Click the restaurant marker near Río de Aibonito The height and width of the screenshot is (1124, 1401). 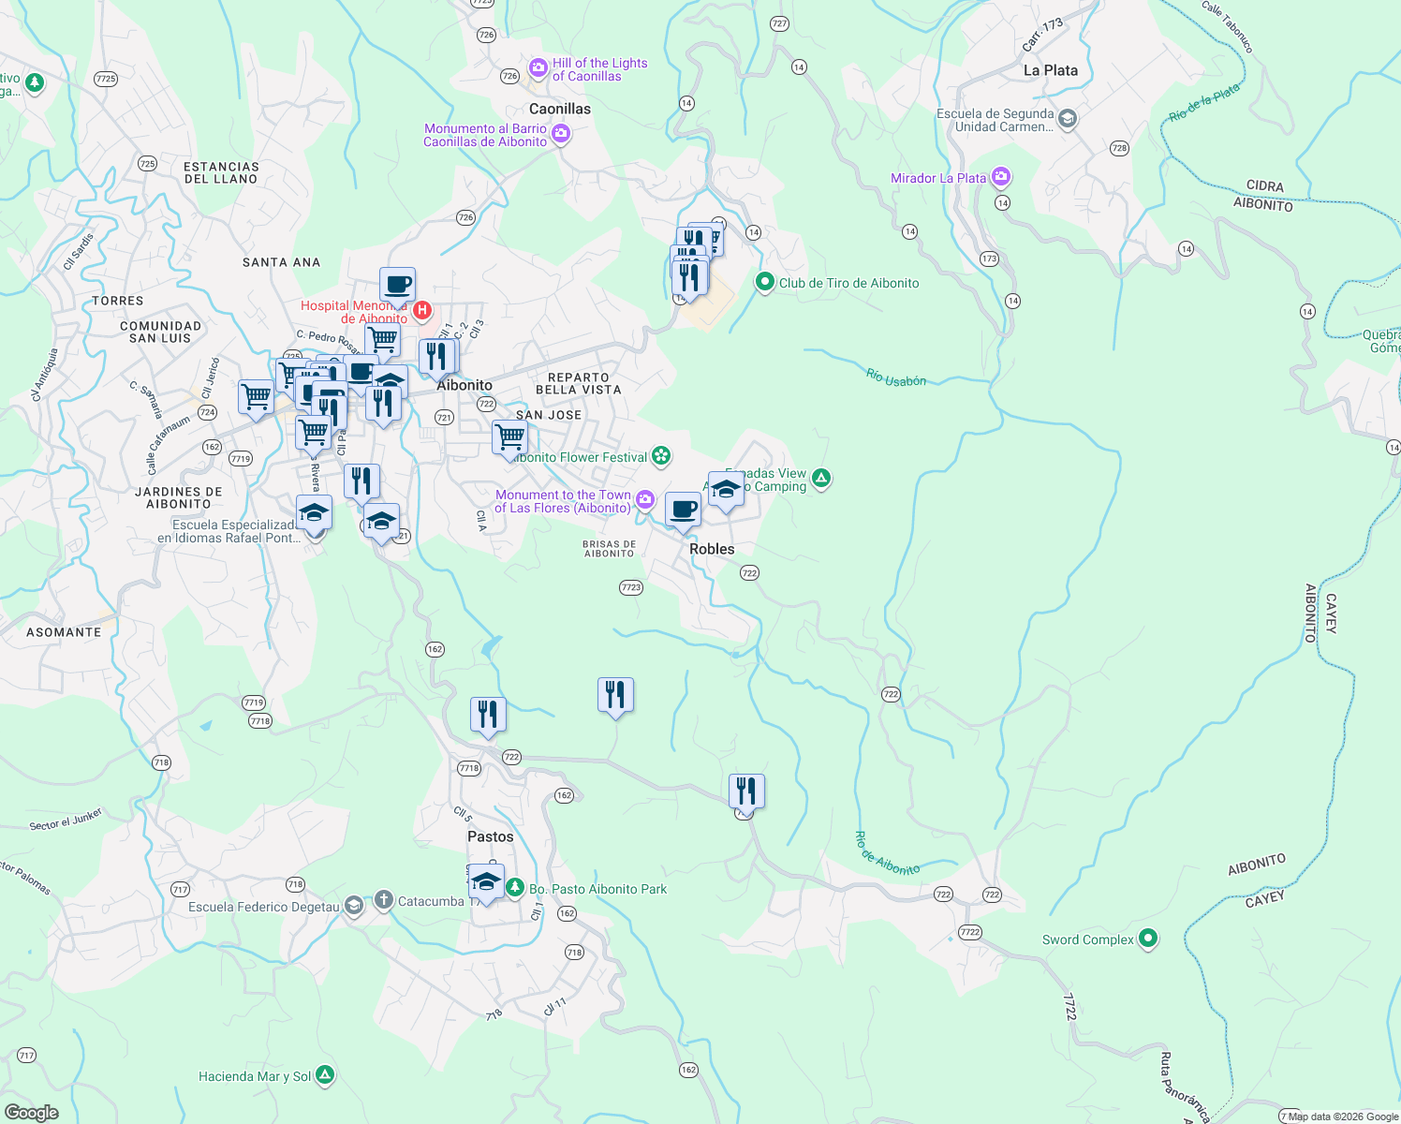[x=746, y=793]
